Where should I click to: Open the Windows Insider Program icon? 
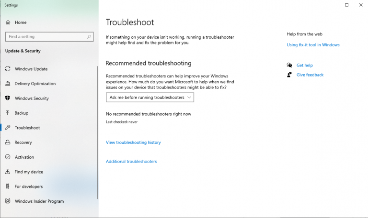tap(8, 201)
